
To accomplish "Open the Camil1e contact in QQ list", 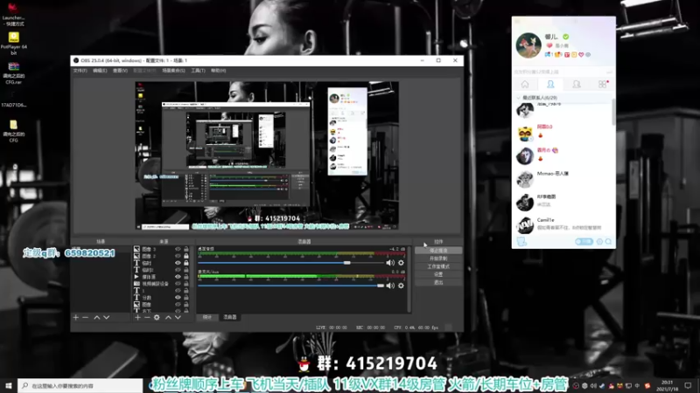I will click(x=563, y=224).
